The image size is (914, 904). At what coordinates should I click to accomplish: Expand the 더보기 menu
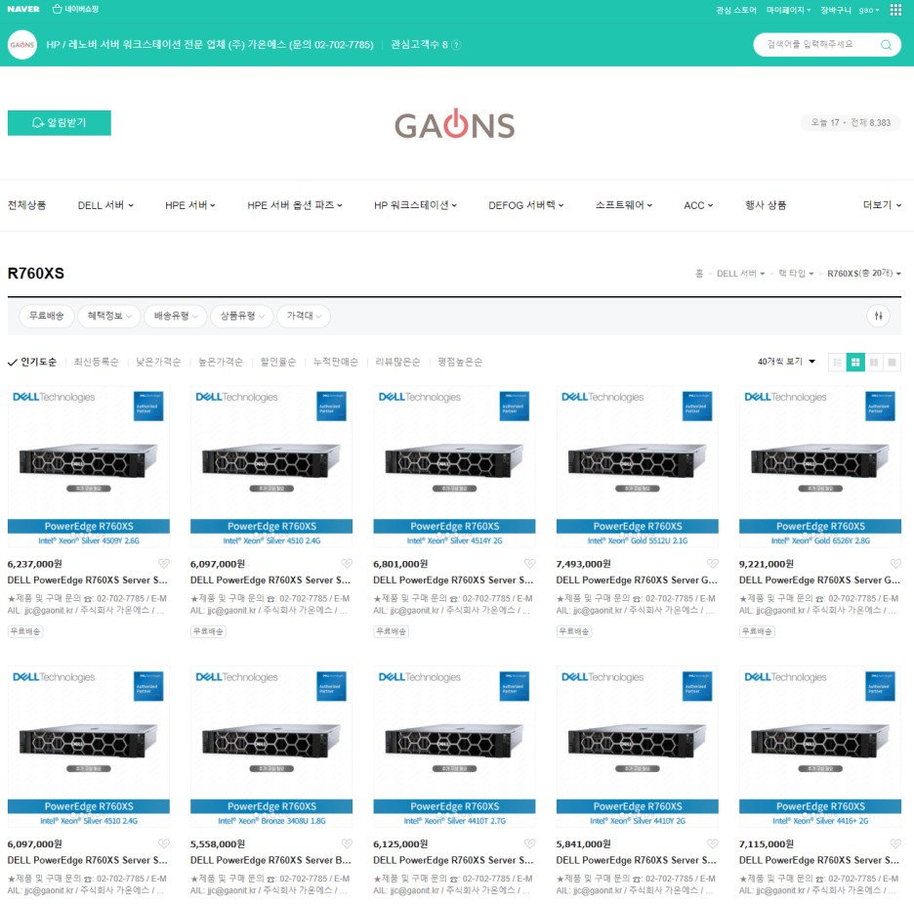882,205
